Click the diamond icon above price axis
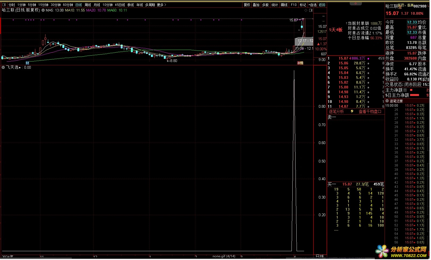 point(306,10)
